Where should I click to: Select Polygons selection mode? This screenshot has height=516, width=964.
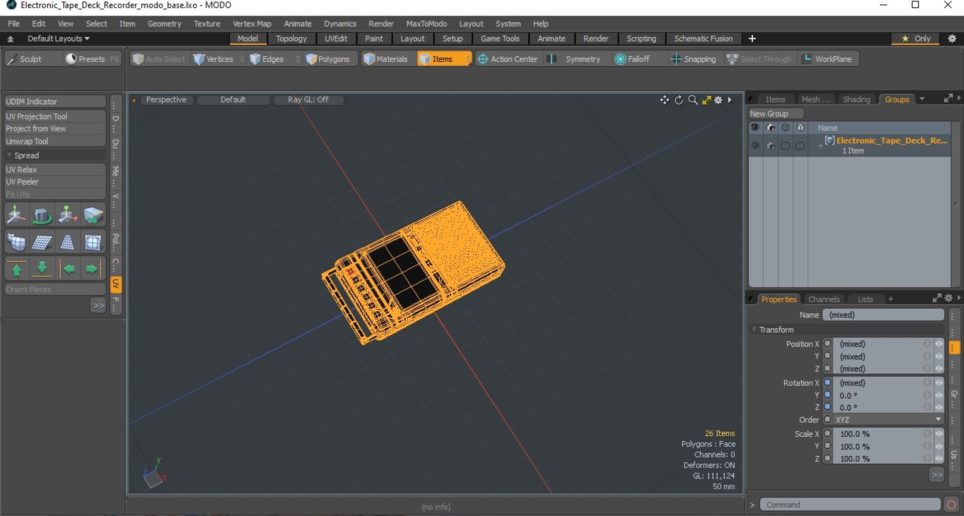click(x=328, y=59)
